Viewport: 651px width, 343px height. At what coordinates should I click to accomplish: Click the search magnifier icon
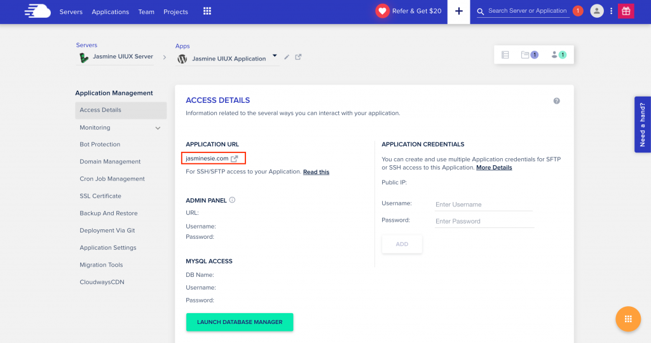coord(481,11)
